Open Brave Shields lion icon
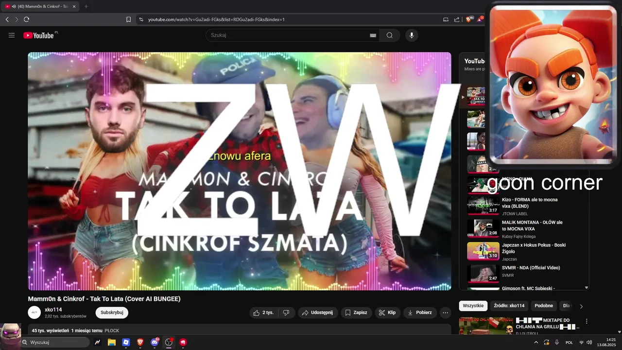This screenshot has height=350, width=622. point(469,19)
